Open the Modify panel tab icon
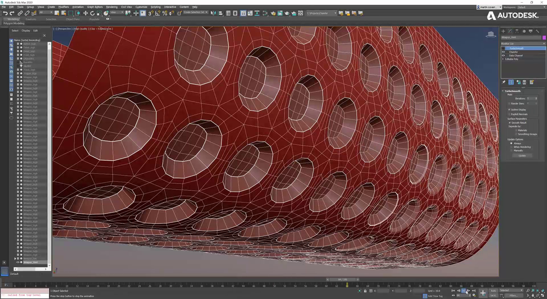The height and width of the screenshot is (299, 547). click(510, 31)
